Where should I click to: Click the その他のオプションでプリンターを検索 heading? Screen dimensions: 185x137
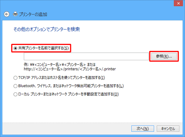point(47,29)
